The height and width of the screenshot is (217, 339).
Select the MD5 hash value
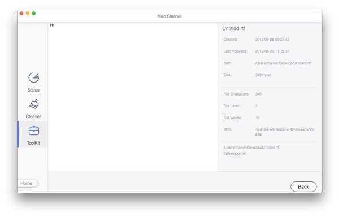coord(285,132)
